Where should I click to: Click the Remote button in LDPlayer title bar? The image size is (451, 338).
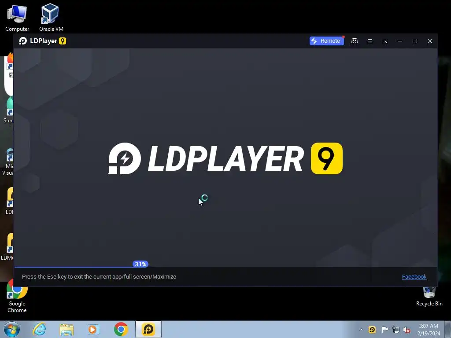(326, 41)
